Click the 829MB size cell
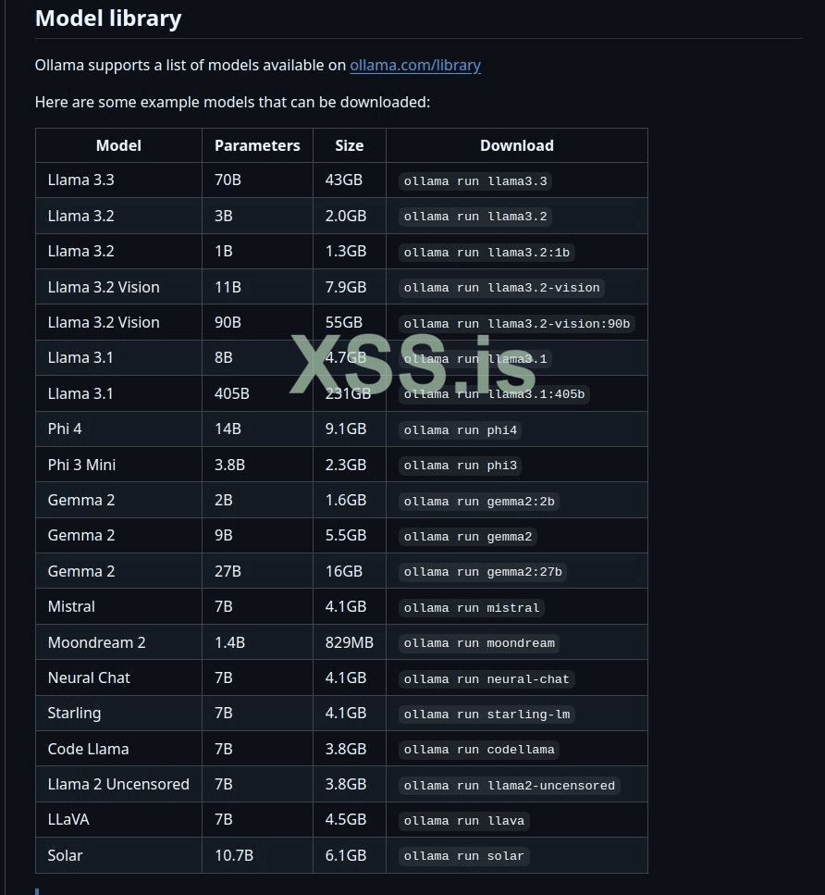Viewport: 825px width, 895px height. click(x=350, y=642)
